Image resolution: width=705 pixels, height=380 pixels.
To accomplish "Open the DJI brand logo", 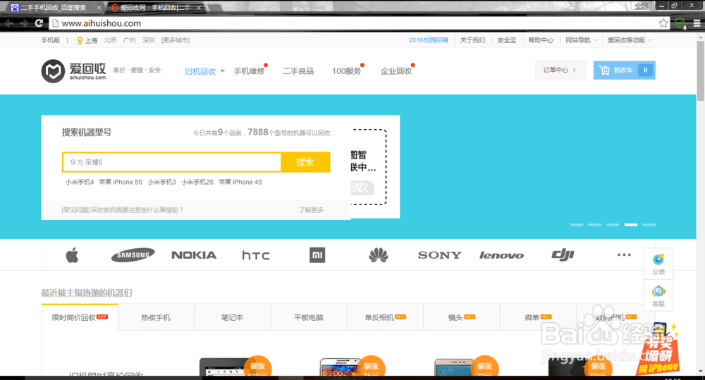I will pos(563,255).
